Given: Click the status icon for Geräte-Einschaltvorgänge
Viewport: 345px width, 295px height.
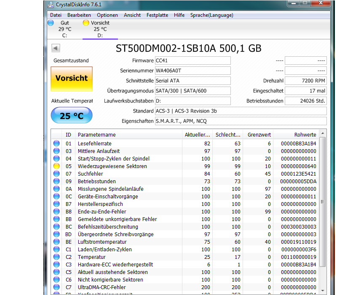Looking at the screenshot, I should coord(56,196).
